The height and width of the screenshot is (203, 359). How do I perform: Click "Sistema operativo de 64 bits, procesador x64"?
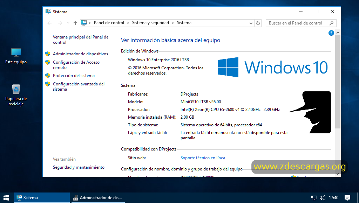221,125
